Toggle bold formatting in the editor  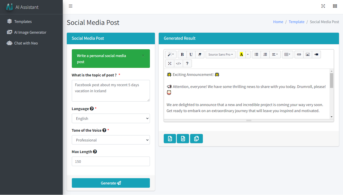coord(182,54)
